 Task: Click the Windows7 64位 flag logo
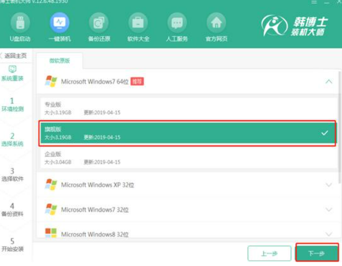[51, 81]
